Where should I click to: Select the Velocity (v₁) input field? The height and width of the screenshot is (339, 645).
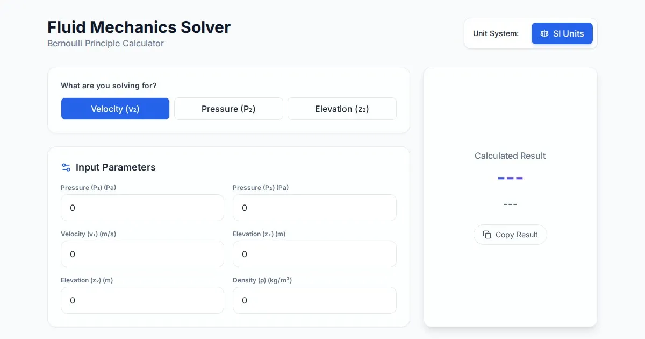(x=142, y=254)
